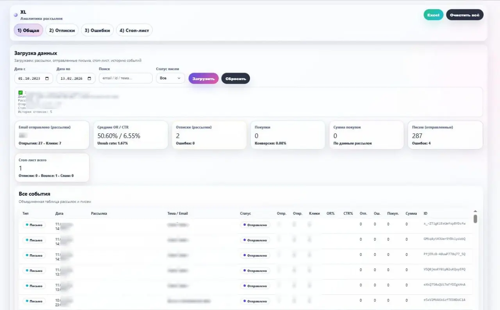Click the purple dot logo beside XL

pos(16,15)
